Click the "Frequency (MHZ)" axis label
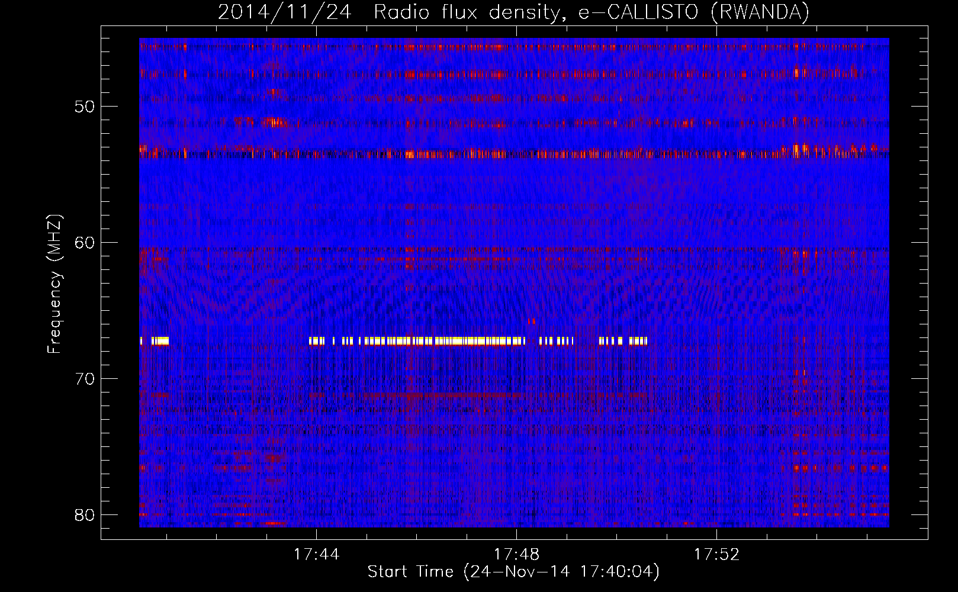 (x=54, y=284)
